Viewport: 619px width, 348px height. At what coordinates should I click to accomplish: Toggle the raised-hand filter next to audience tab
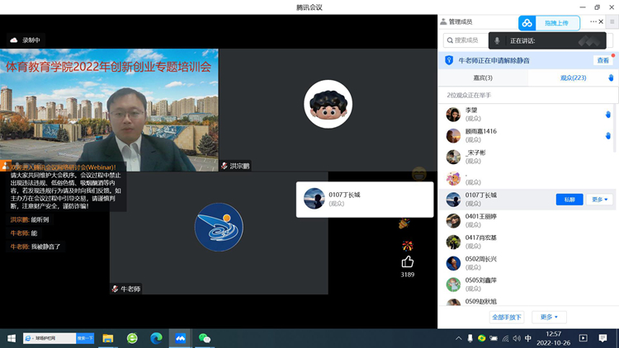[611, 78]
